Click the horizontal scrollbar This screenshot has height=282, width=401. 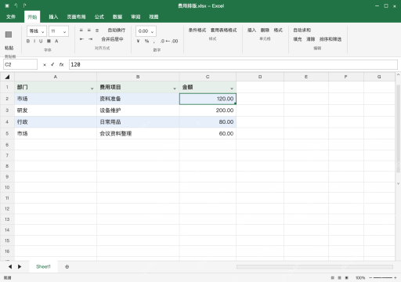tap(315, 266)
